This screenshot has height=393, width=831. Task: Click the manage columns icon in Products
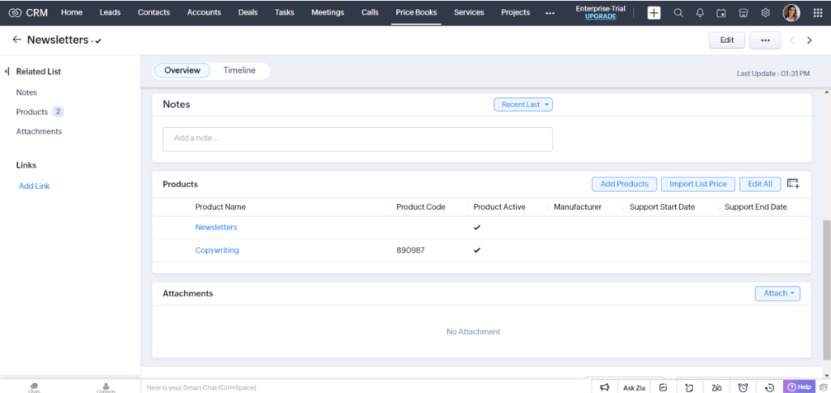(x=793, y=184)
